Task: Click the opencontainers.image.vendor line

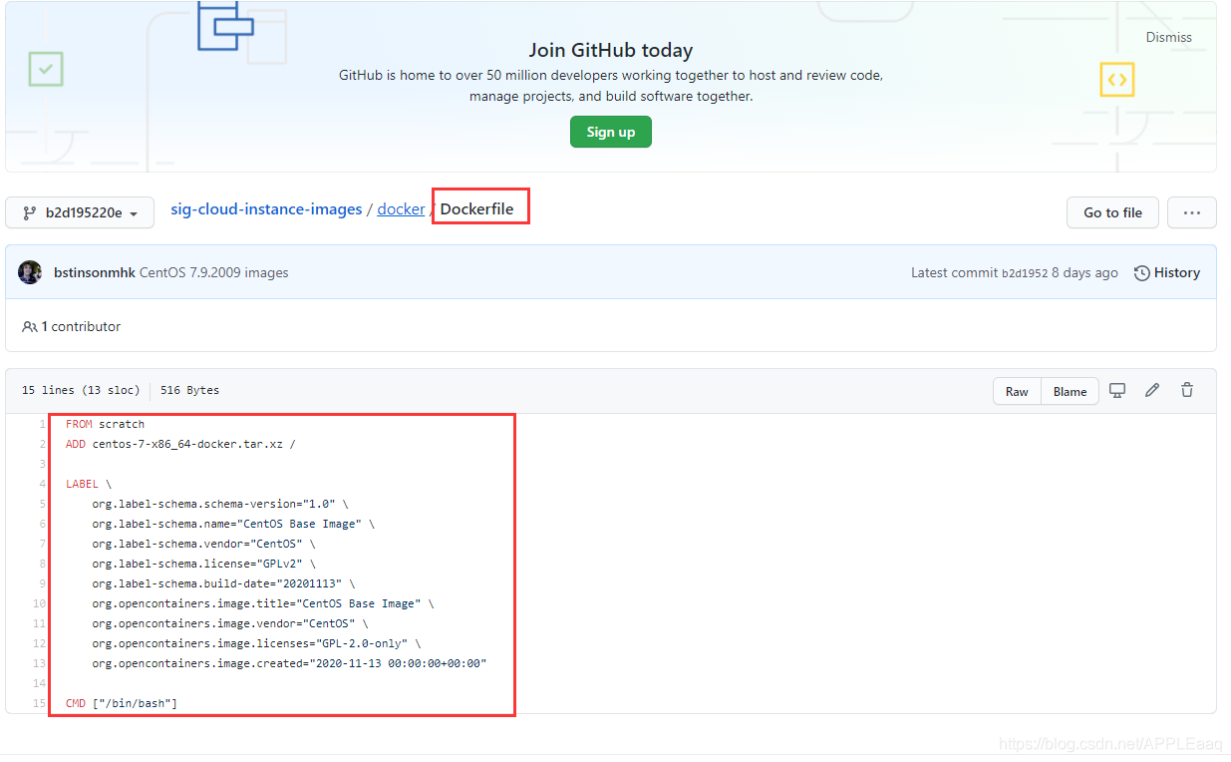Action: [230, 623]
